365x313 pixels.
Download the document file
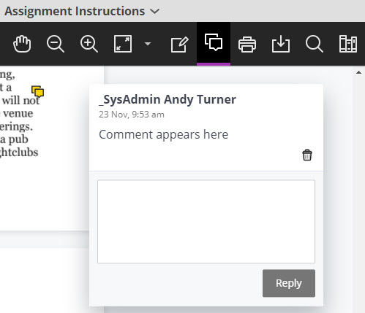pyautogui.click(x=281, y=44)
